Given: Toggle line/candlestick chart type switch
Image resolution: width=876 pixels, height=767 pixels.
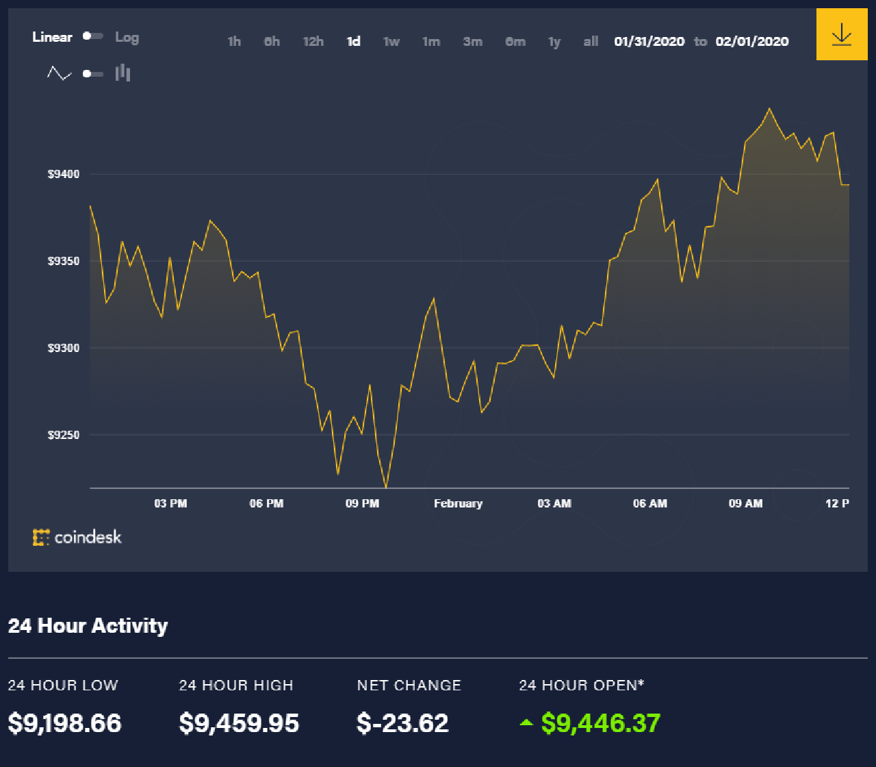Looking at the screenshot, I should [93, 73].
